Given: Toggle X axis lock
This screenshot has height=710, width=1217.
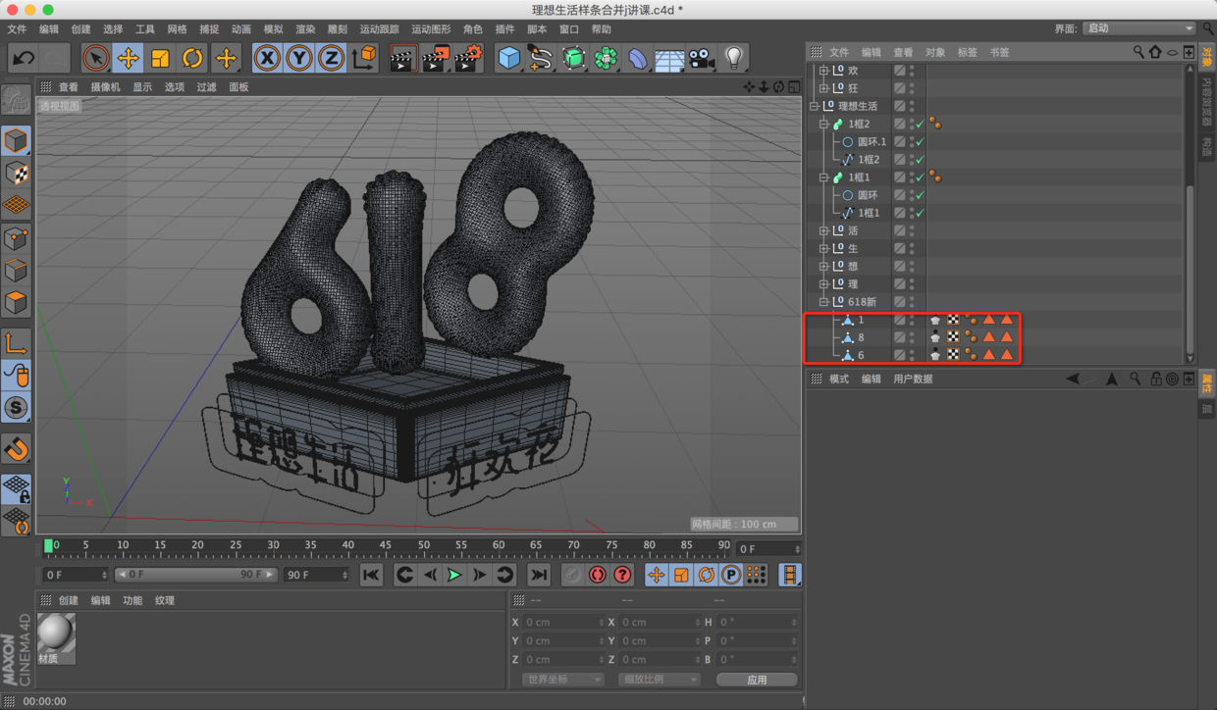Looking at the screenshot, I should pos(267,58).
